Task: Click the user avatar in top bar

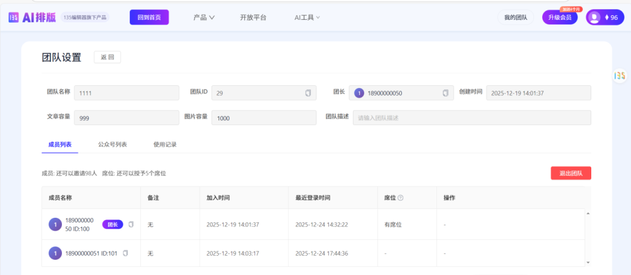Action: [595, 18]
